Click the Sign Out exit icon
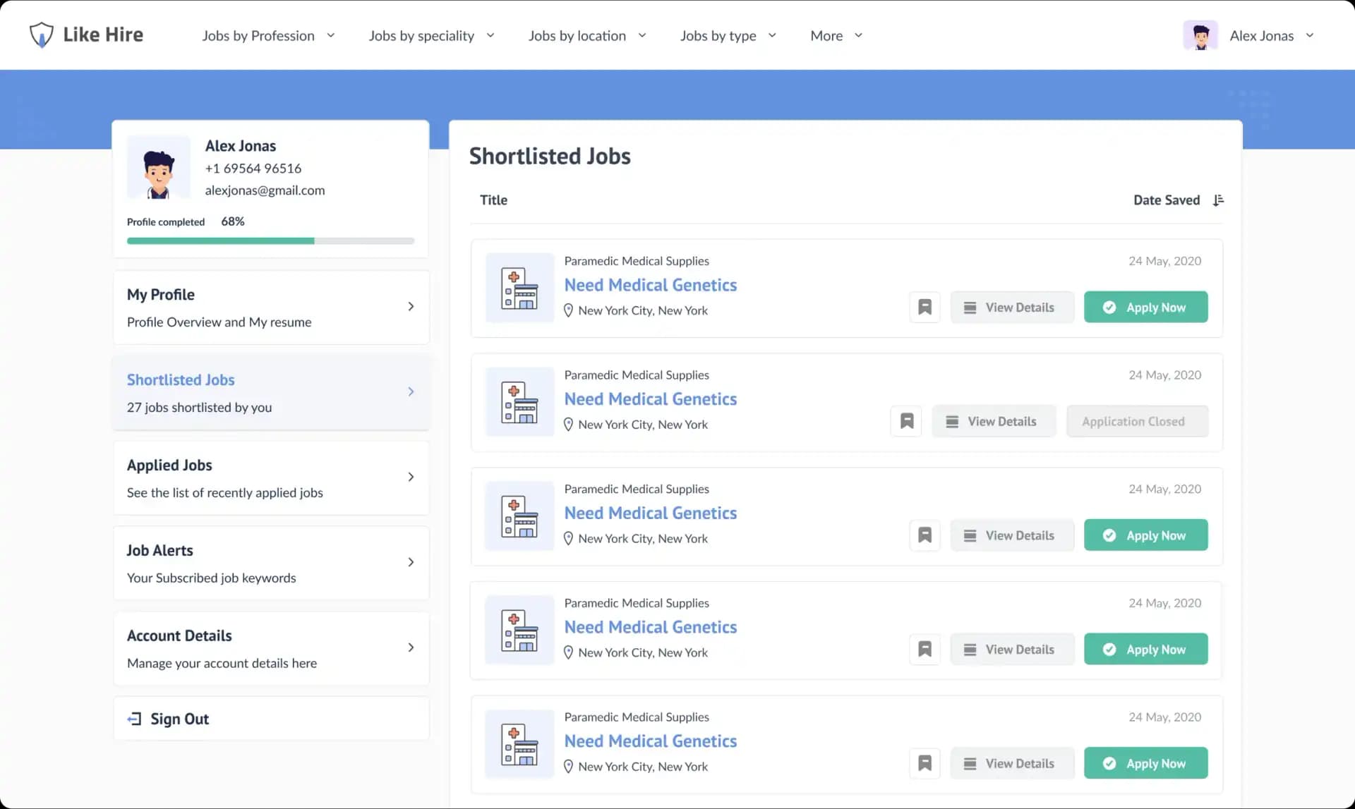The height and width of the screenshot is (809, 1355). (134, 719)
